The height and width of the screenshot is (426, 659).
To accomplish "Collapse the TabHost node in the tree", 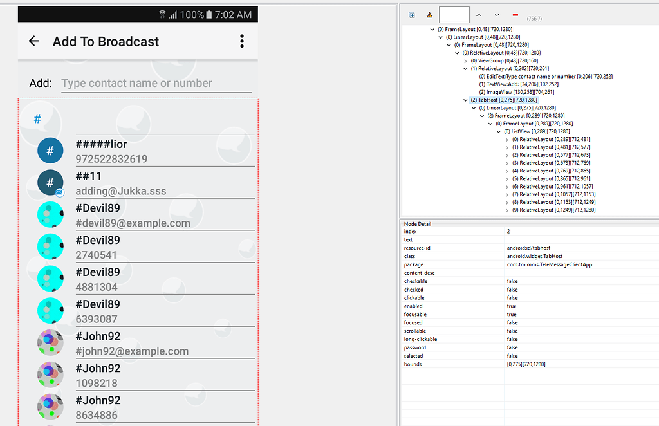I will coord(465,100).
